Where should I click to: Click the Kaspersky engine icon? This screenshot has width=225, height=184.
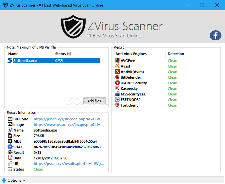coord(117,88)
